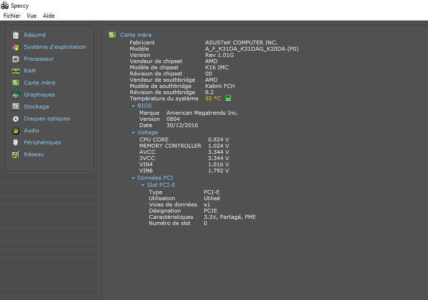Open the Aide menu
428x300 pixels.
pyautogui.click(x=49, y=16)
